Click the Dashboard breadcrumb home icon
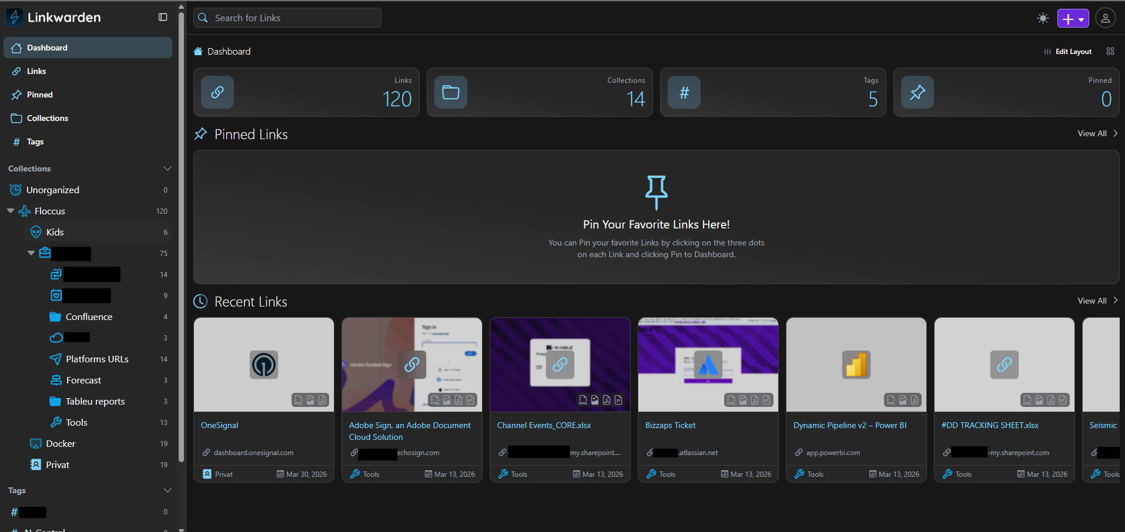Viewport: 1125px width, 532px height. tap(198, 51)
